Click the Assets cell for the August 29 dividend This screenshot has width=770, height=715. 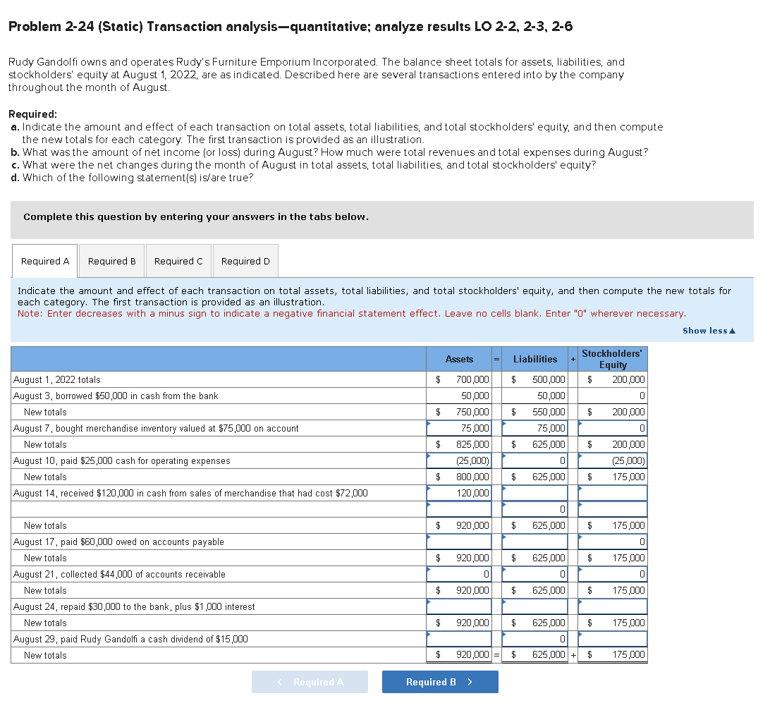click(x=459, y=639)
